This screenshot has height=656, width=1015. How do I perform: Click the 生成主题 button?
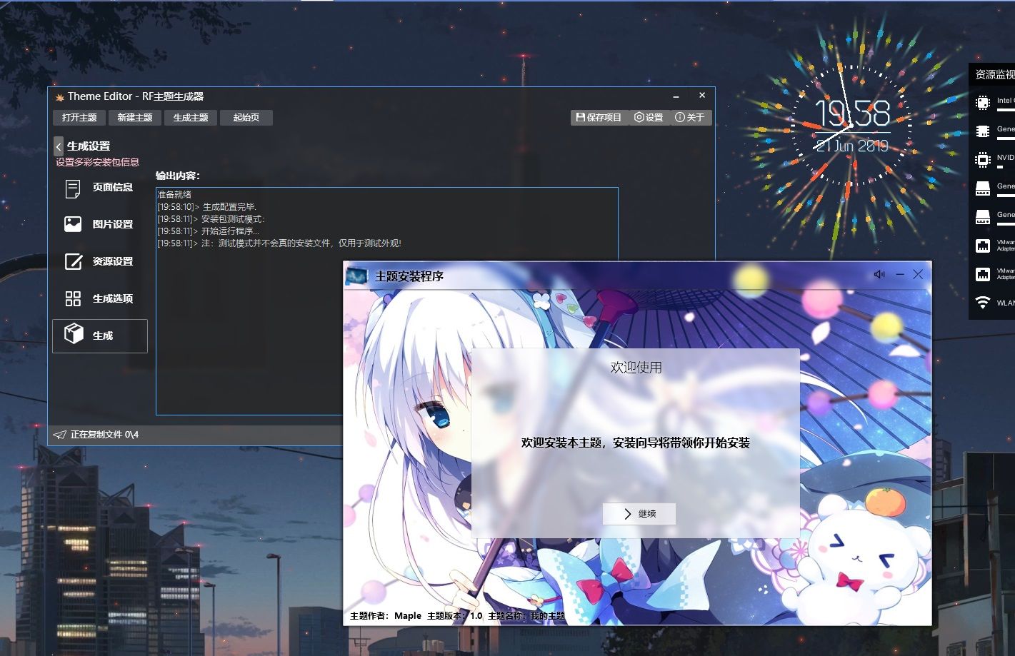191,118
